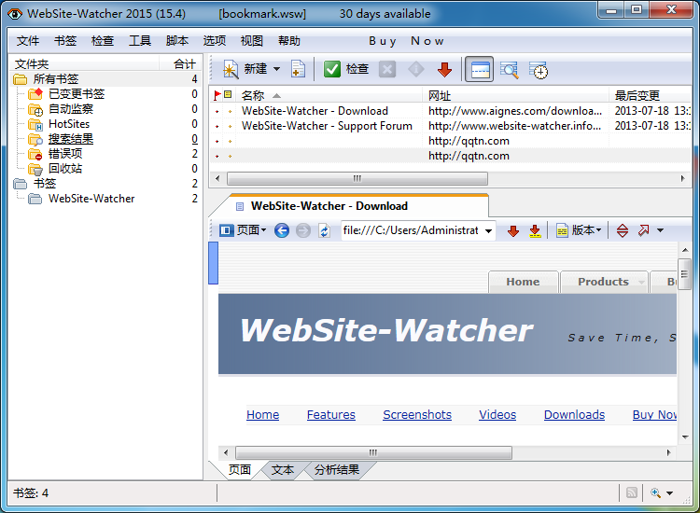Click the add document icon in toolbar
The width and height of the screenshot is (700, 513).
pyautogui.click(x=298, y=69)
